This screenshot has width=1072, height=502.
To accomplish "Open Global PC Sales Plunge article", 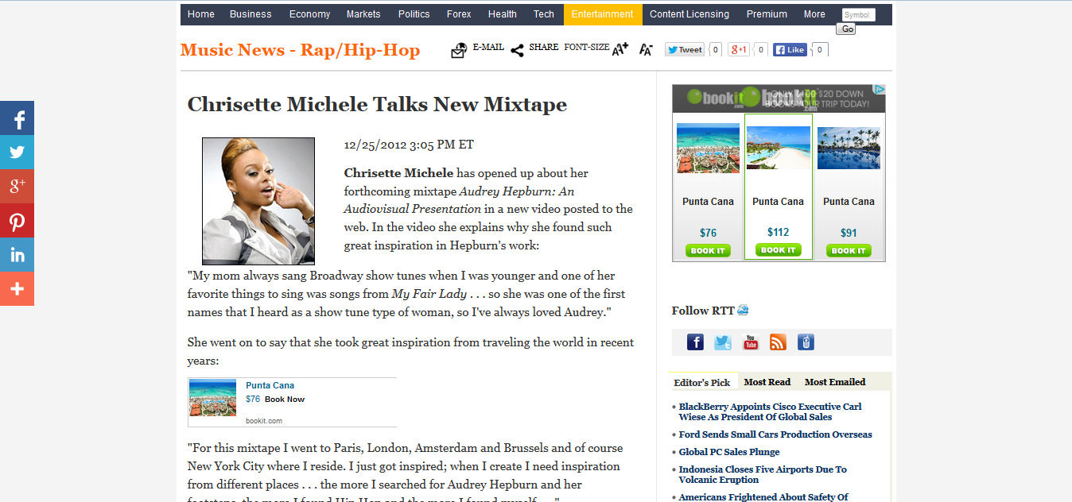I will [x=729, y=452].
